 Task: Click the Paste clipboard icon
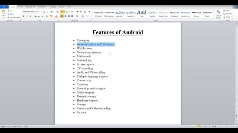point(3,12)
